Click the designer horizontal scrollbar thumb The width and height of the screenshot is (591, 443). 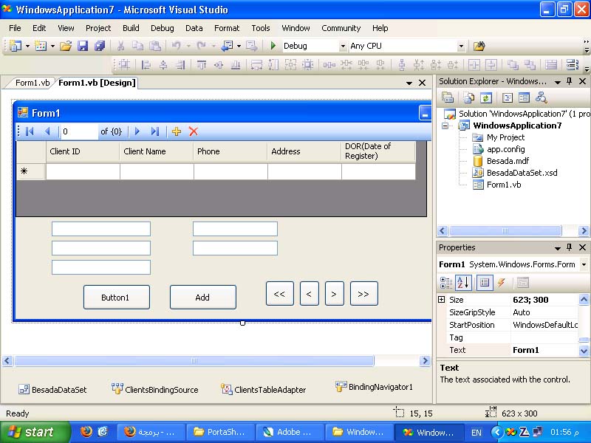(194, 360)
